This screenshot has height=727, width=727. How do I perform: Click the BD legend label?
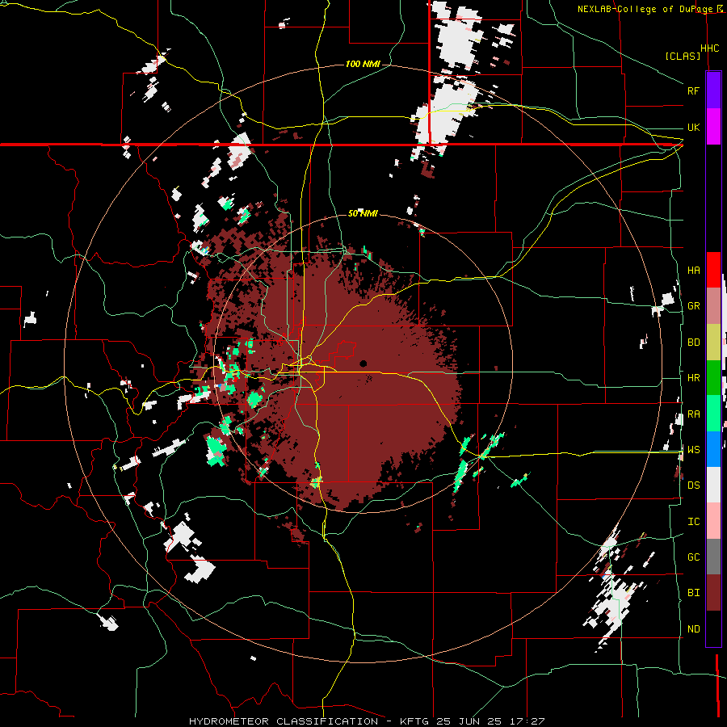(693, 342)
